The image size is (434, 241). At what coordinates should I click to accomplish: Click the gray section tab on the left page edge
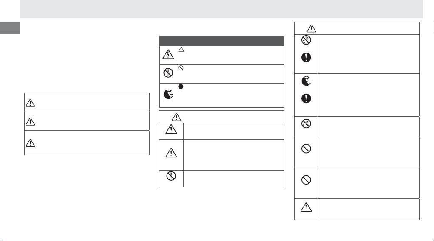10,28
